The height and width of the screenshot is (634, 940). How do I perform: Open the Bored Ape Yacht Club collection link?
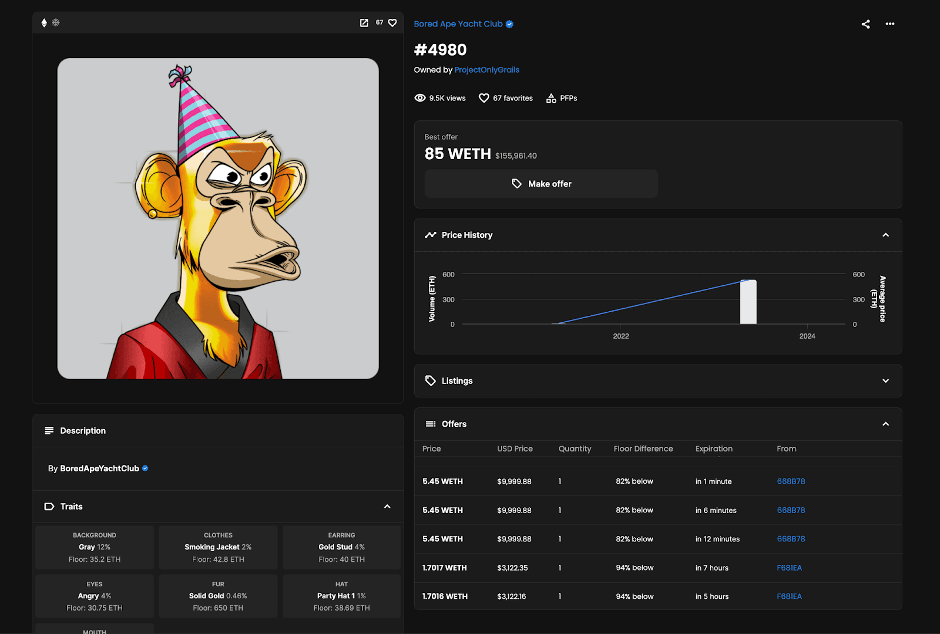point(458,24)
